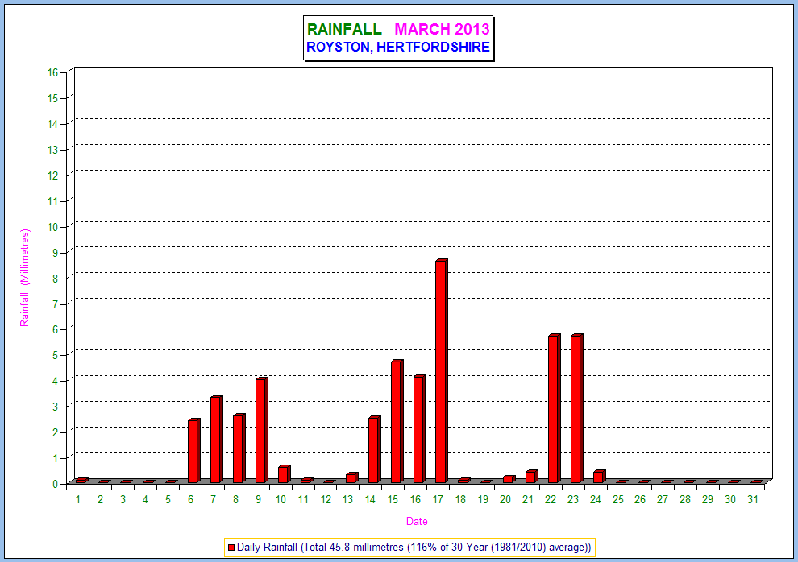The height and width of the screenshot is (562, 798).
Task: Click the red Daily Rainfall legend swatch
Action: 231,548
